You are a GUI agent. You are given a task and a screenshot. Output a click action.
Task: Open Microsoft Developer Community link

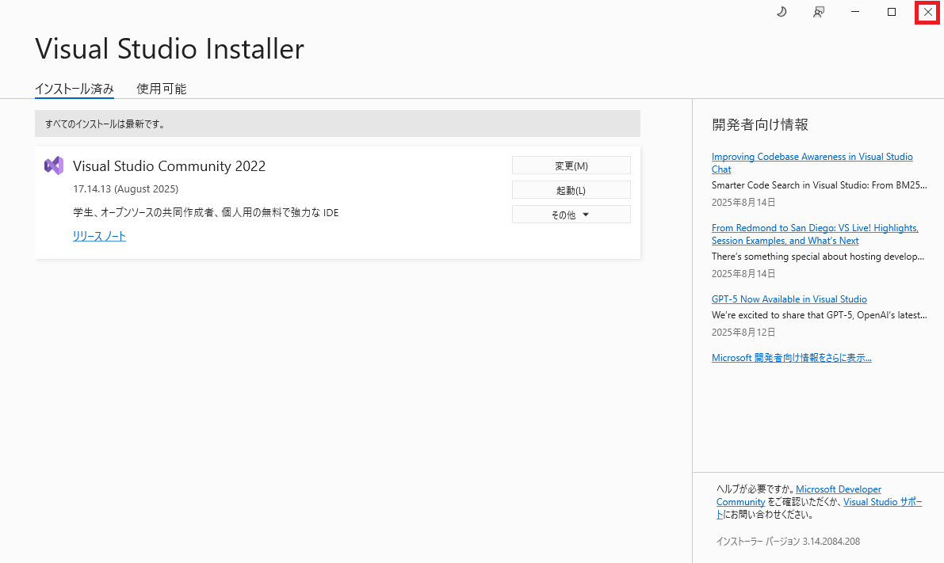click(838, 489)
